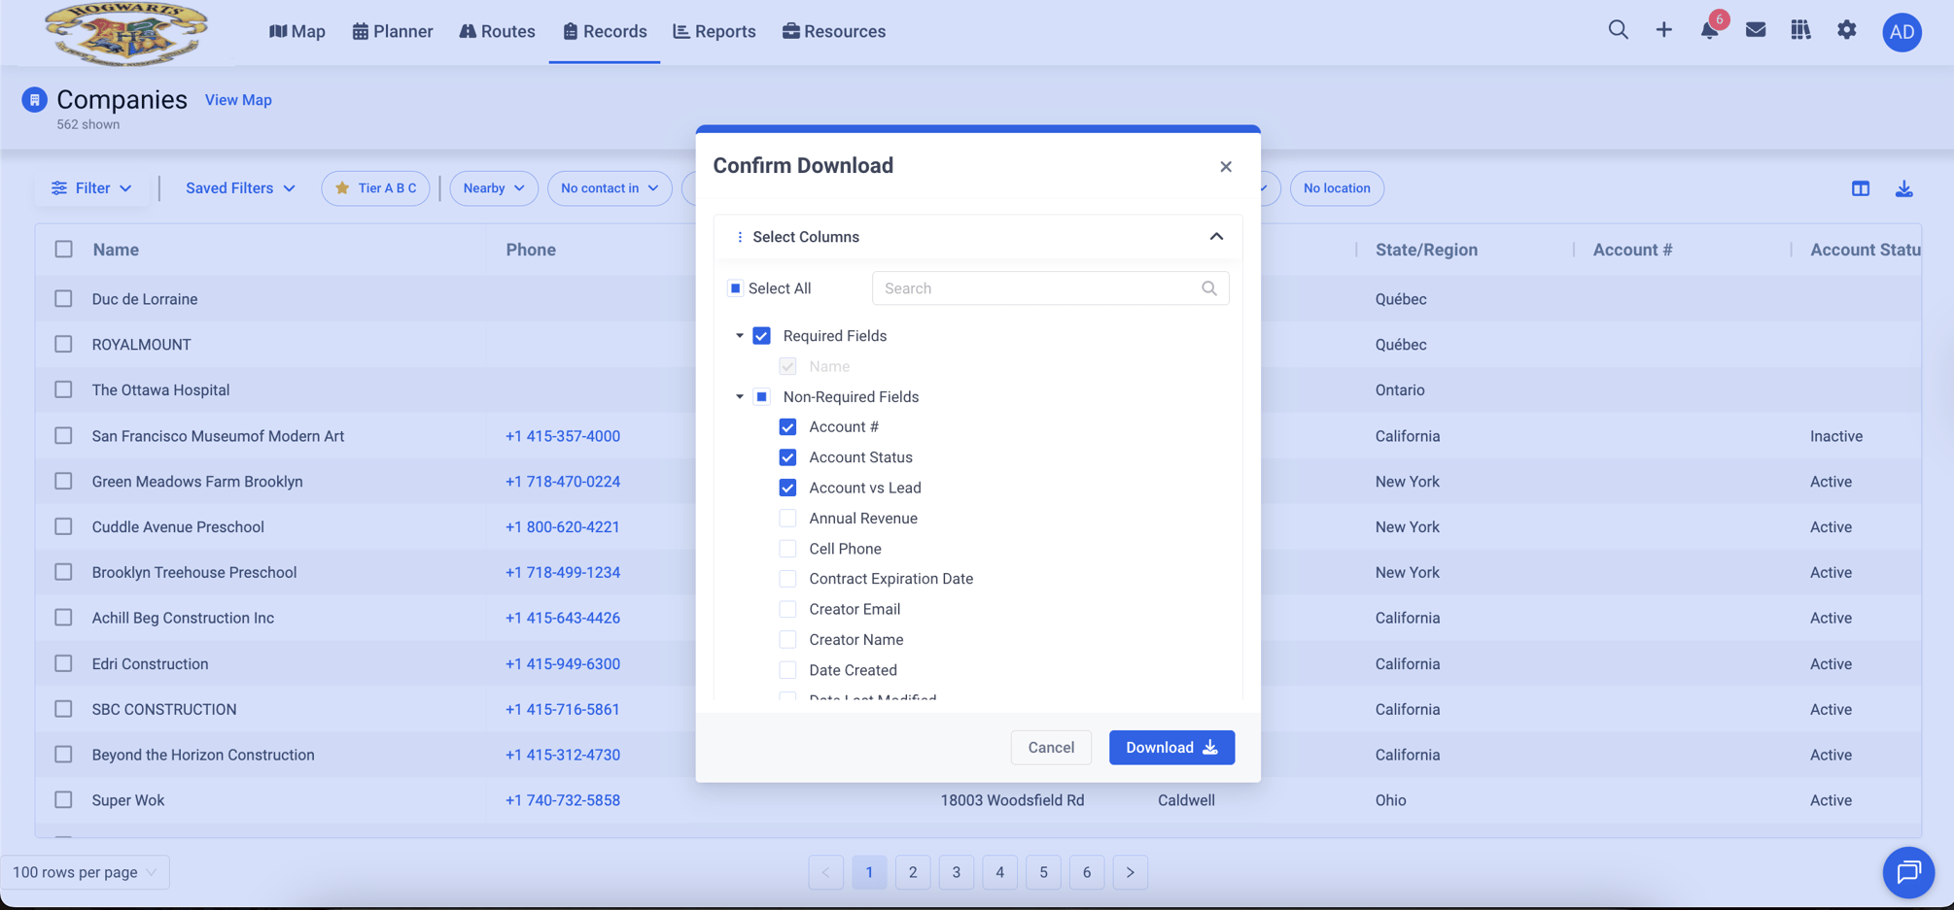Select the Duc de Lorraine row checkbox
The width and height of the screenshot is (1954, 910).
coord(63,299)
